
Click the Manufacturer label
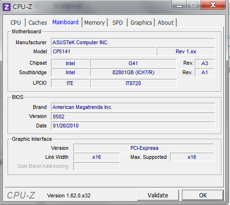(x=31, y=42)
